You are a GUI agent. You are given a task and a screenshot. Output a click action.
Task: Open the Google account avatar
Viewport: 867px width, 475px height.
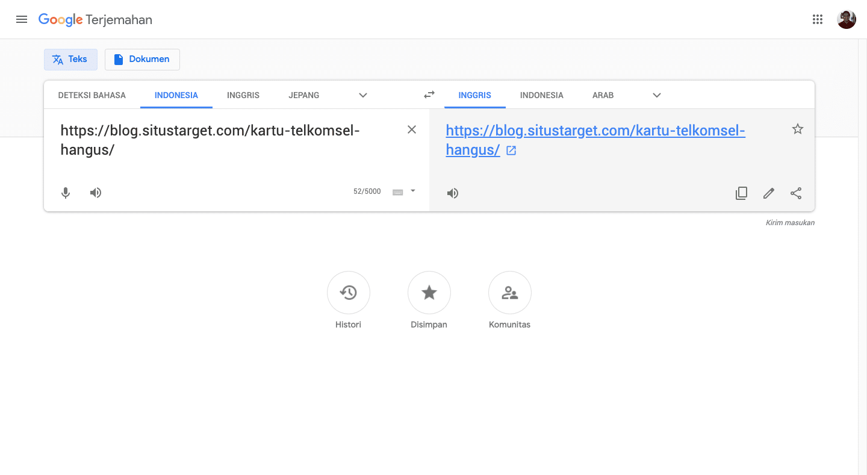tap(846, 19)
